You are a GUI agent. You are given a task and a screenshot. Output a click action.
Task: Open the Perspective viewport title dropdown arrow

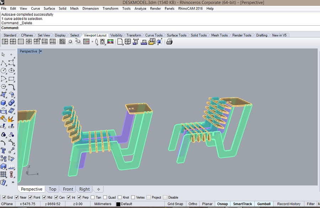point(41,51)
